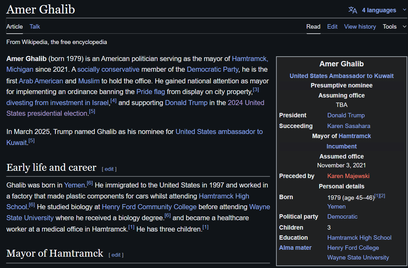408x268 pixels.
Task: Click 'November 3, 2021' date in infobox
Action: tap(342, 165)
